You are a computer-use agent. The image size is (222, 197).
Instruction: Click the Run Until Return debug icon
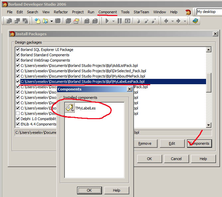click(154, 21)
